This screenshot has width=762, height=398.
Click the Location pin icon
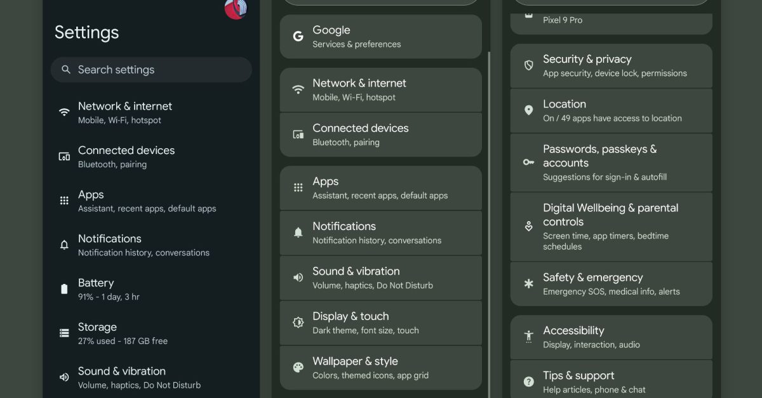pos(528,110)
